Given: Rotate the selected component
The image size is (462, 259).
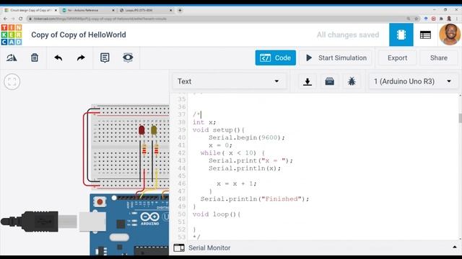Looking at the screenshot, I should 12,58.
